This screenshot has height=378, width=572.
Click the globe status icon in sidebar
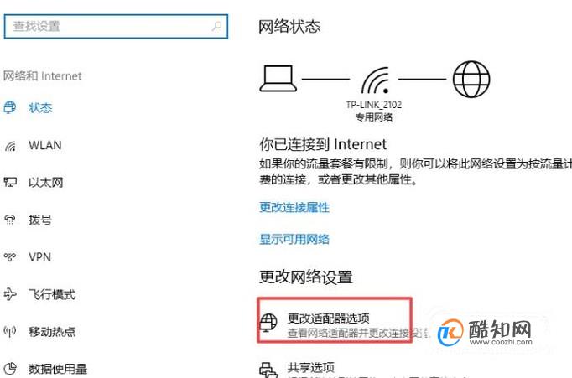[10, 107]
